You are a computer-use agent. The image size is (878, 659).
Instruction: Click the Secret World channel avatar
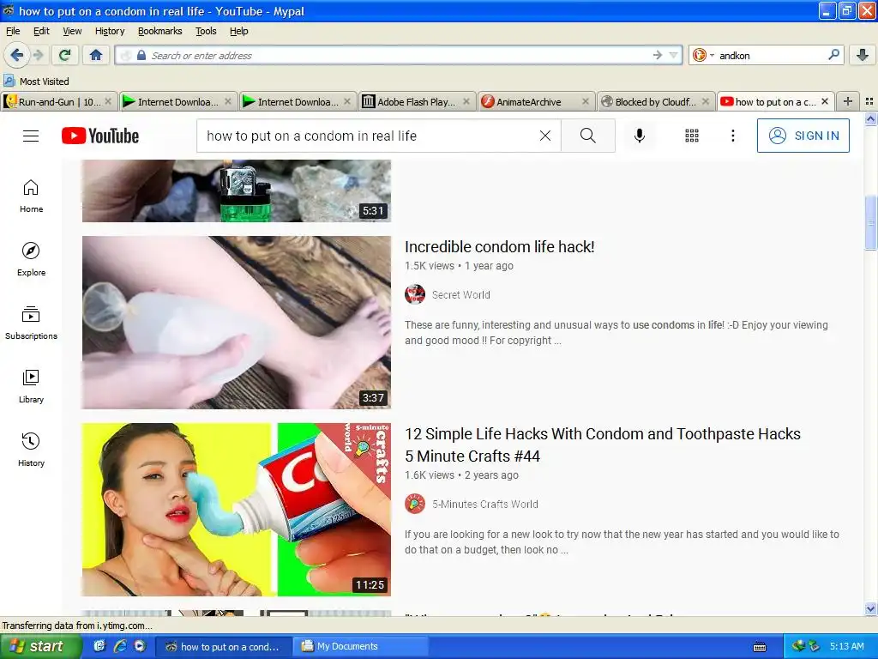click(415, 294)
